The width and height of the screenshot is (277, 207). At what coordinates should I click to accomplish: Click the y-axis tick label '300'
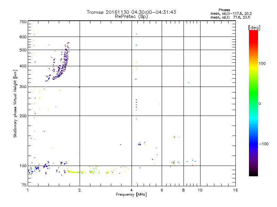[23, 87]
